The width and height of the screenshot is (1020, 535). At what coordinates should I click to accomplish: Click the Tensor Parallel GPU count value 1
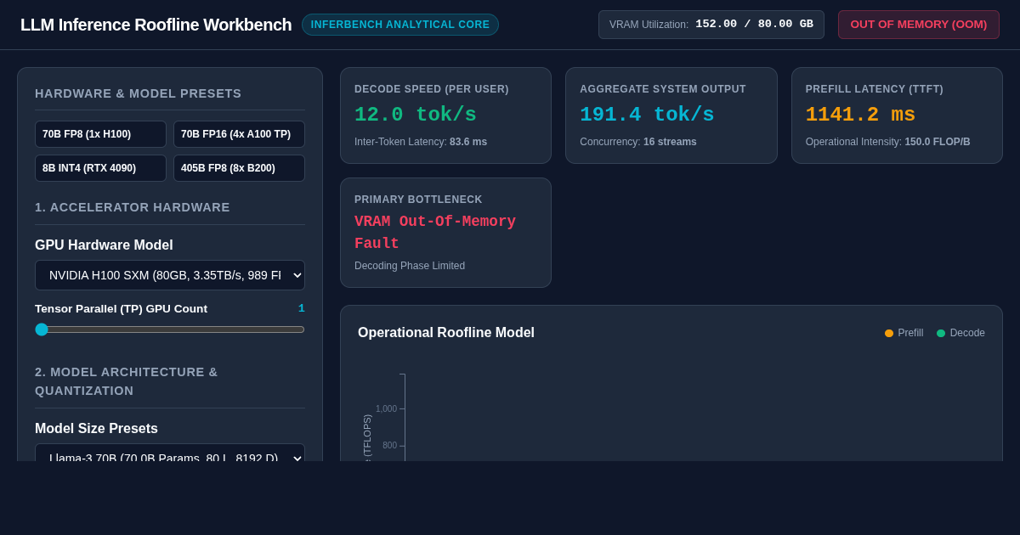pos(301,308)
